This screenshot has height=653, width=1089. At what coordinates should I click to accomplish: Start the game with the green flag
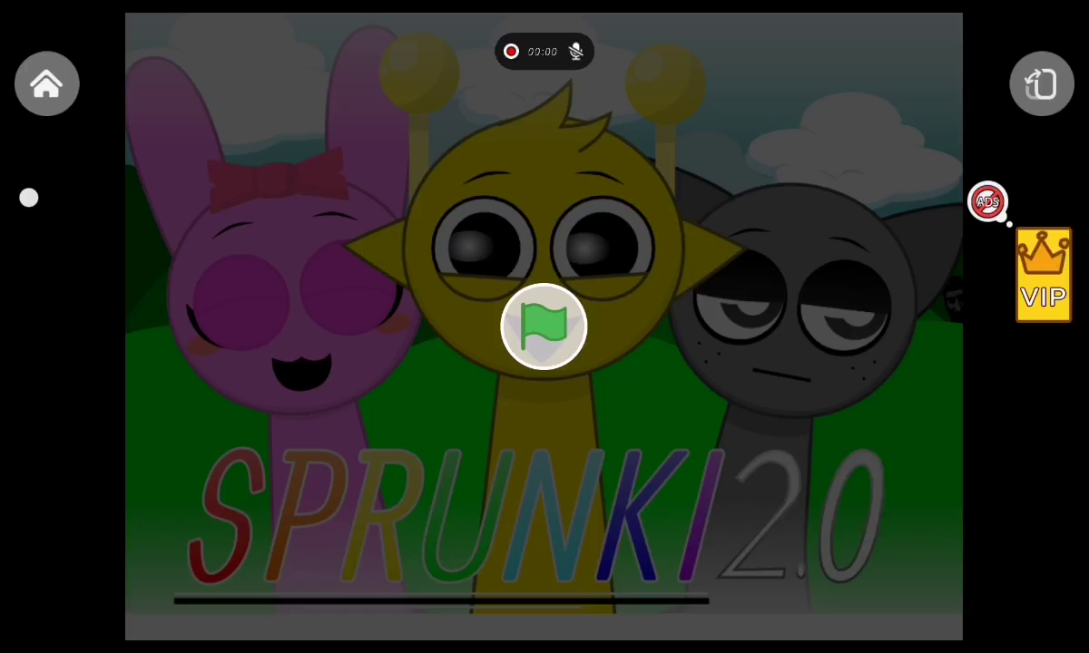pos(544,326)
